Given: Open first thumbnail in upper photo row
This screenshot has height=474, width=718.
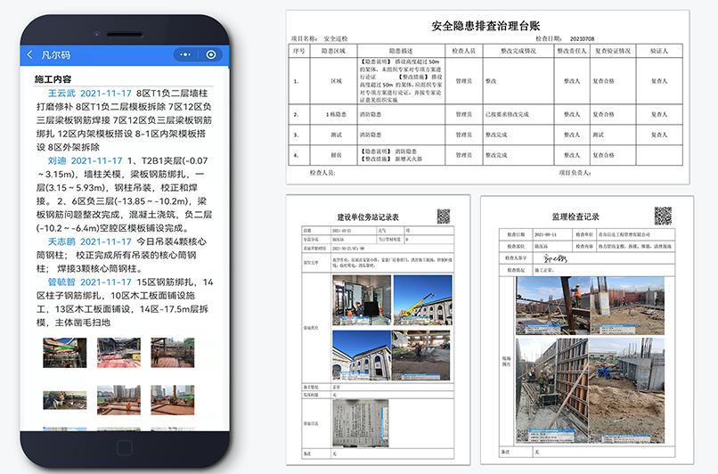Looking at the screenshot, I should tap(64, 353).
